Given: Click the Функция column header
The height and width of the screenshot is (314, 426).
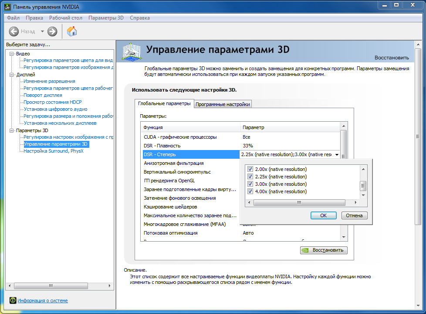Looking at the screenshot, I should (x=190, y=127).
